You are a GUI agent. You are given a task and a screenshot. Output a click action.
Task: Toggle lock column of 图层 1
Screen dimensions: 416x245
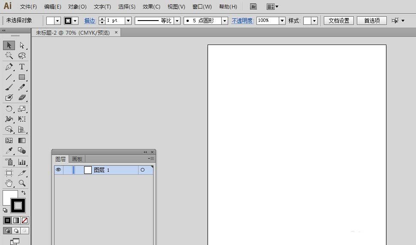pos(67,170)
